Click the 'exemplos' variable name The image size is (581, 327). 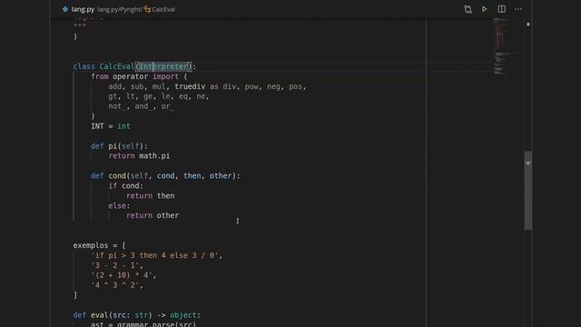91,245
